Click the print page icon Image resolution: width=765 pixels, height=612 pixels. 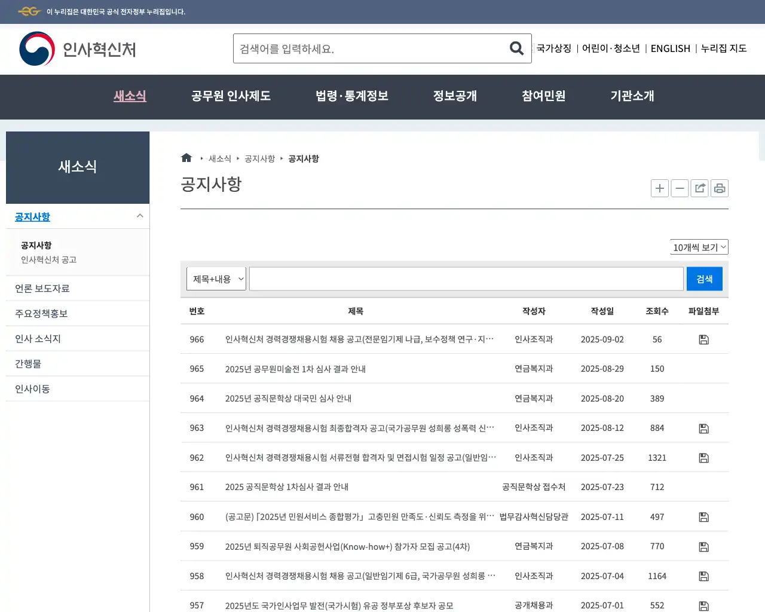[720, 188]
